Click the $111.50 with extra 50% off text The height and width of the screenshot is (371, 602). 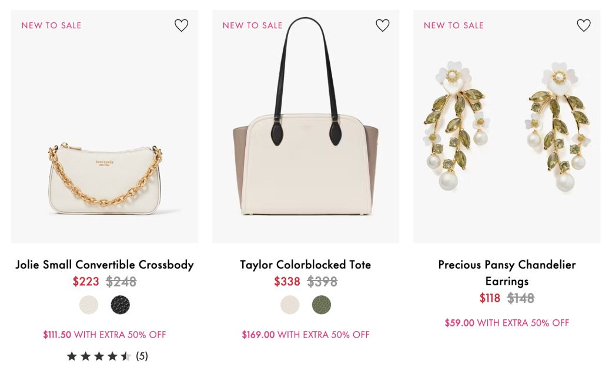[x=105, y=335]
